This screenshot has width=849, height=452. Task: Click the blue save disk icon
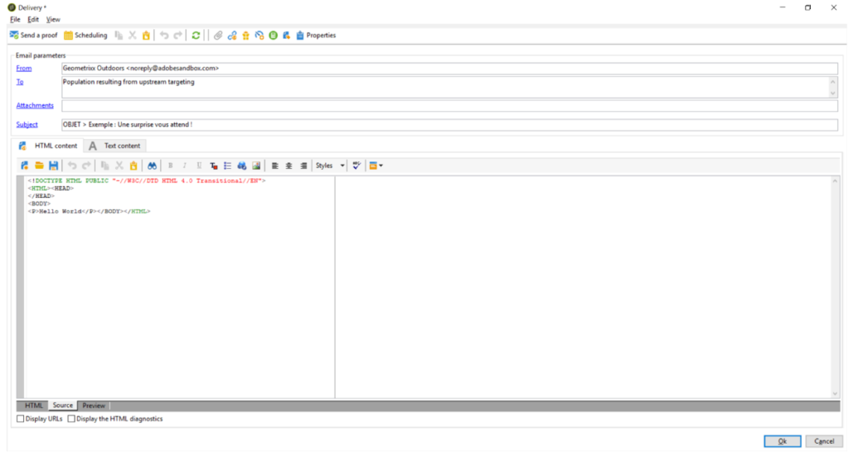coord(53,166)
